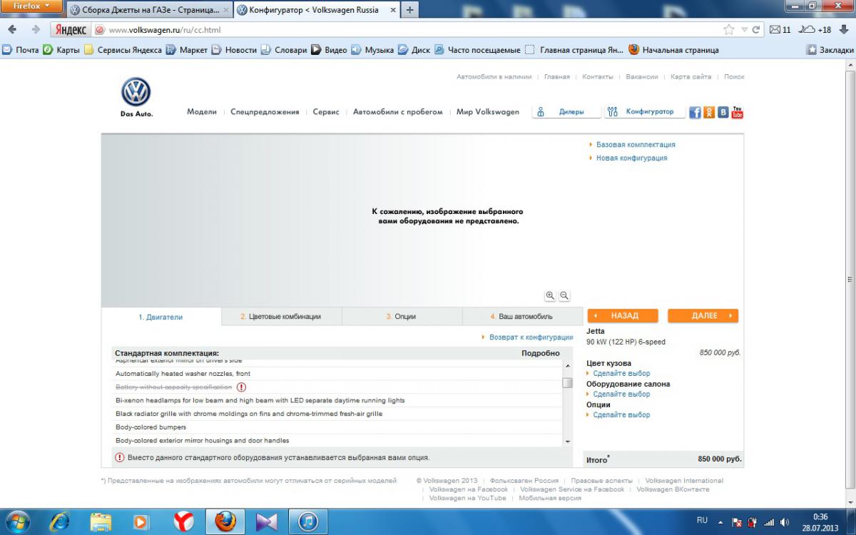Close the Сборка Джетты на ГАЗе tab
Viewport: 856px width, 535px height.
click(226, 11)
